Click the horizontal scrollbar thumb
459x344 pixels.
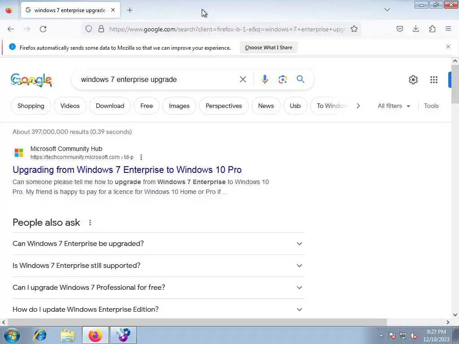point(197,322)
